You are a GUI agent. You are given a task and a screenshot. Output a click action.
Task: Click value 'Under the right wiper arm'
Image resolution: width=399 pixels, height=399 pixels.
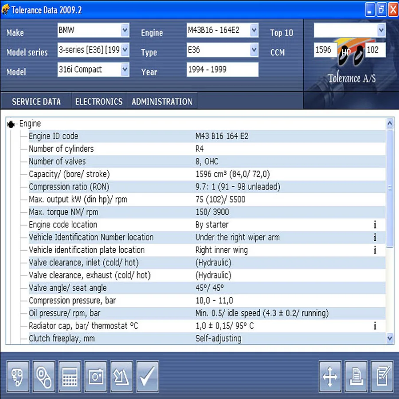coord(238,238)
